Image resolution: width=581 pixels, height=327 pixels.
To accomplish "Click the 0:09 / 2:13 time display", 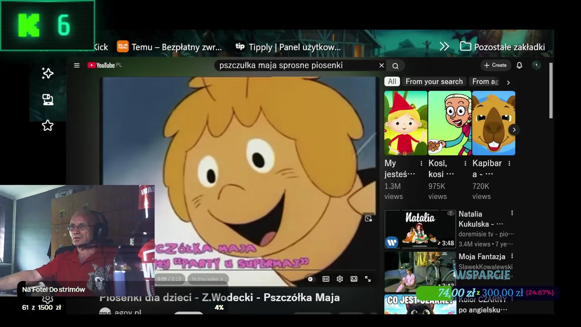I will pyautogui.click(x=169, y=279).
